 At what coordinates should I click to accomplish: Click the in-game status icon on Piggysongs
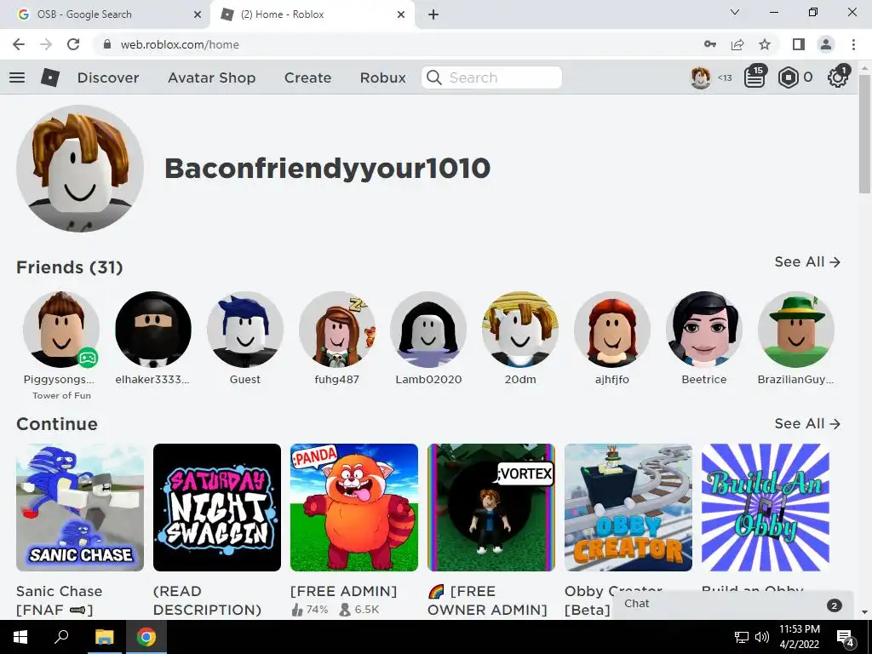(88, 358)
